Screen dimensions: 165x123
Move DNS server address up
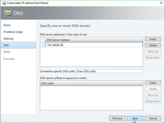[153, 52]
